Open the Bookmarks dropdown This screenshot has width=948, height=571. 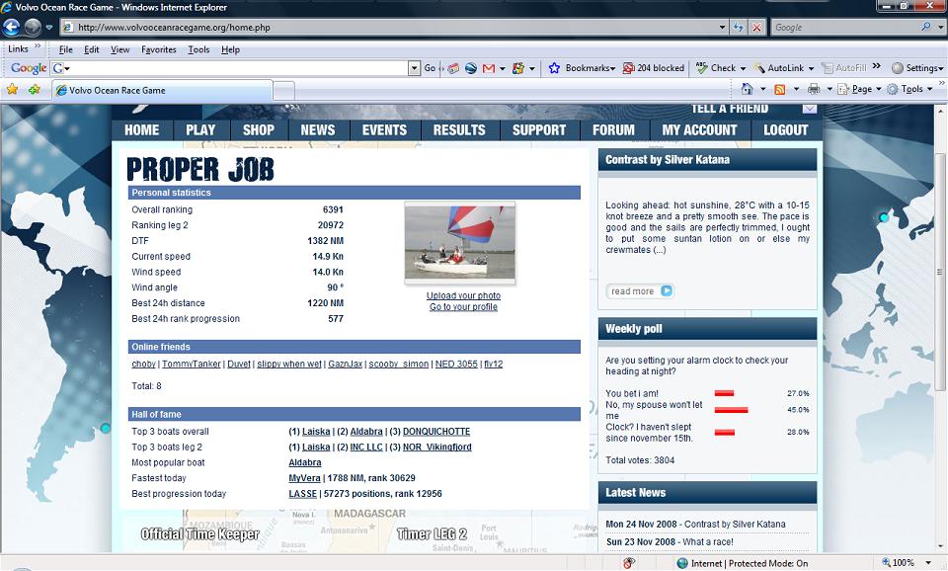coord(612,68)
